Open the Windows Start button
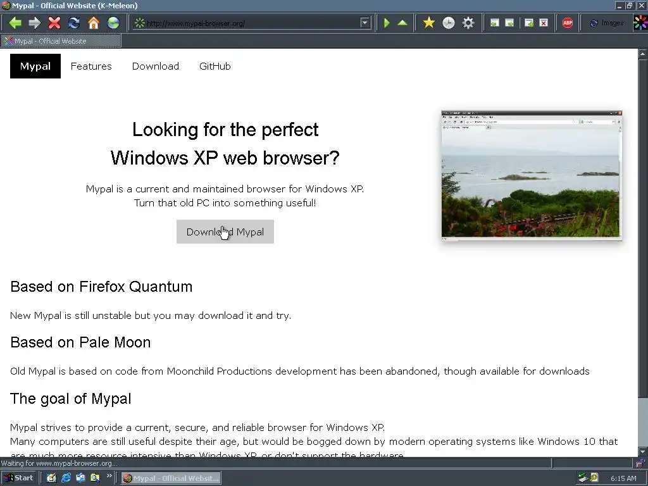The height and width of the screenshot is (486, 648). point(19,478)
